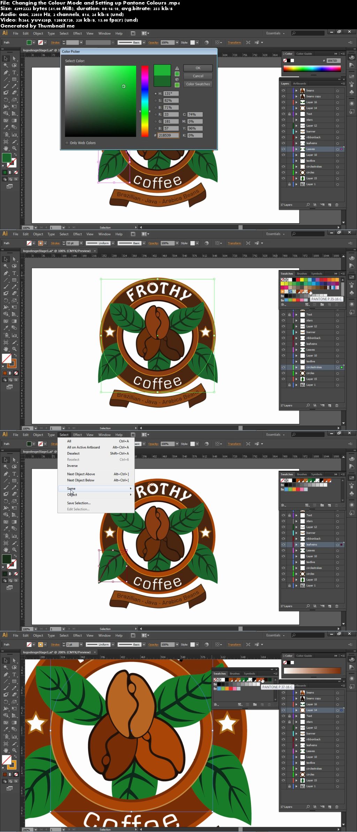Open the Object submenu arrow in the Select menu
Screen dimensions: 357x832
131,495
